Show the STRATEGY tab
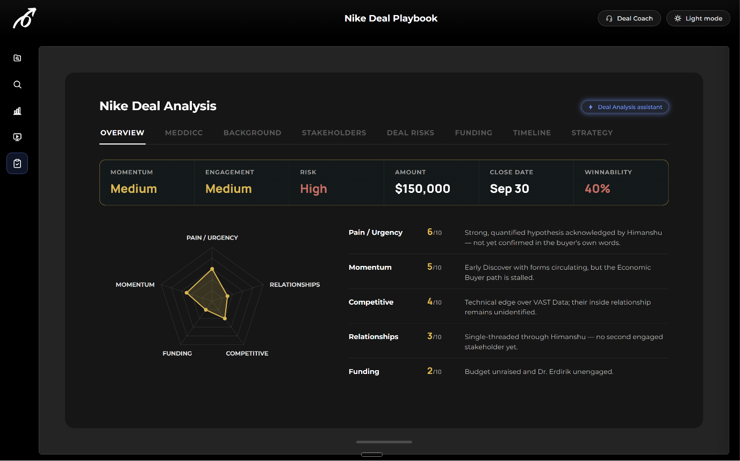740x461 pixels. 592,133
